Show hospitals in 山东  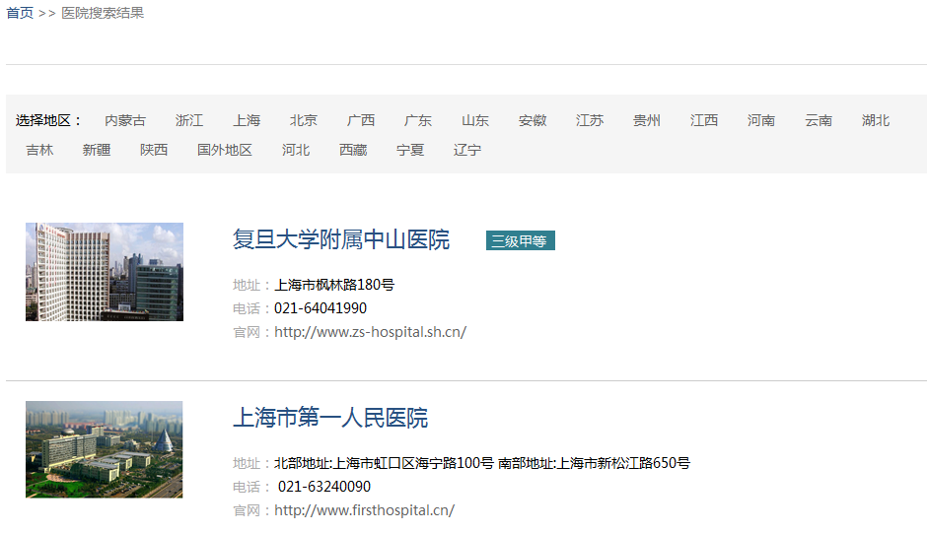coord(475,120)
